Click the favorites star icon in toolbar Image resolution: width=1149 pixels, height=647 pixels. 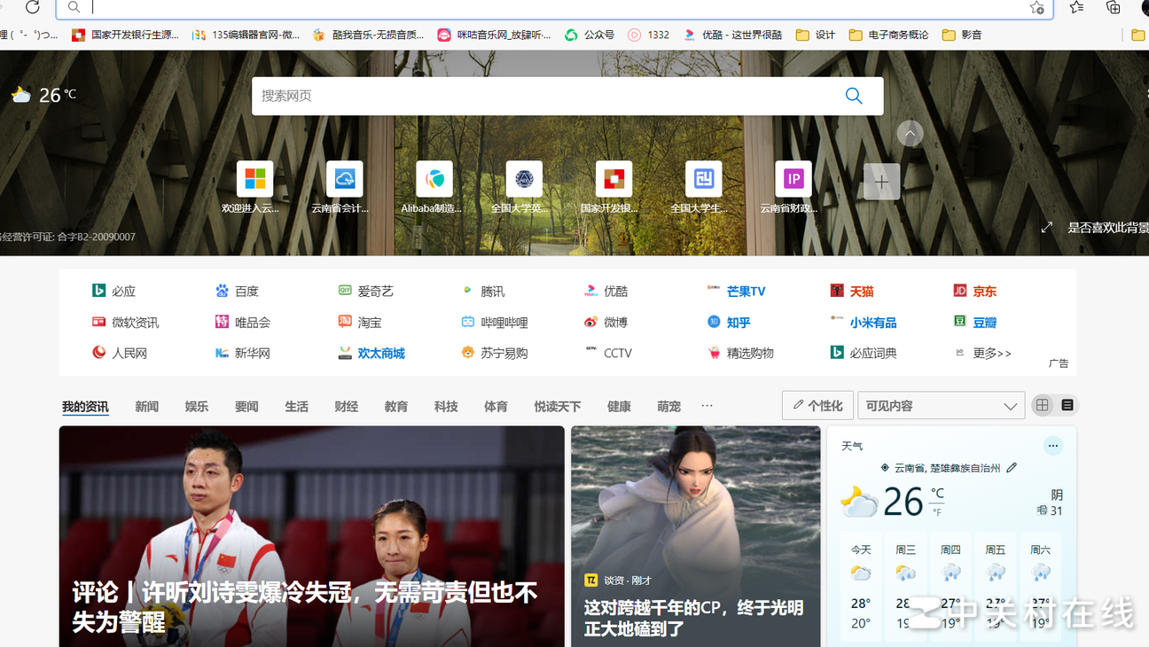pos(1076,7)
